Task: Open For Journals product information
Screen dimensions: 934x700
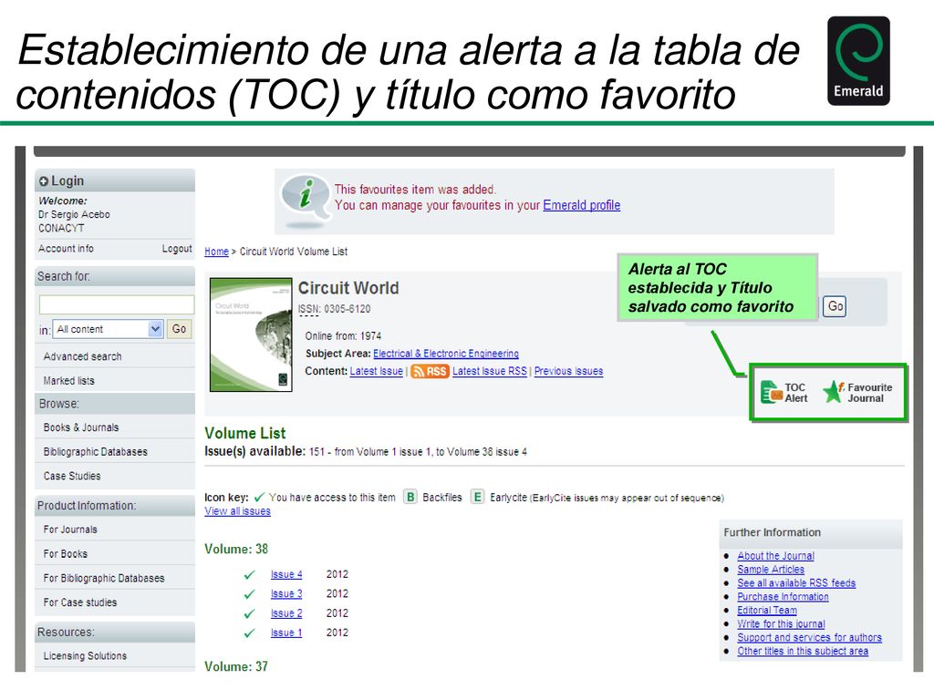Action: (x=70, y=530)
